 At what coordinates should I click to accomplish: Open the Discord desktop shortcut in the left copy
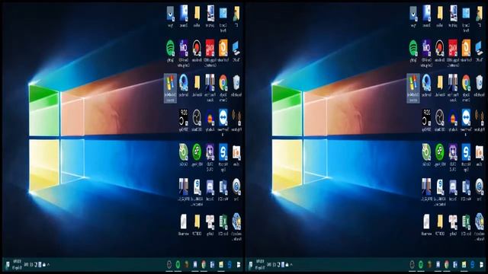(x=210, y=187)
